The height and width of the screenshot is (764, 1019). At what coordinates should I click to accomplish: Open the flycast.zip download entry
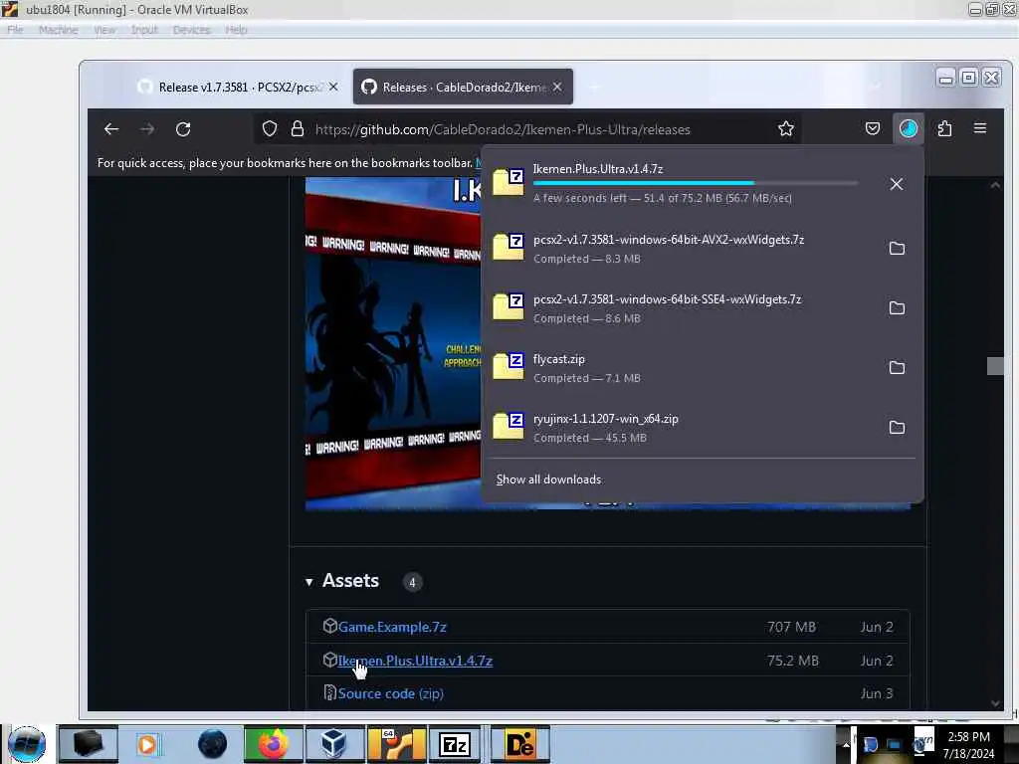[x=678, y=368]
